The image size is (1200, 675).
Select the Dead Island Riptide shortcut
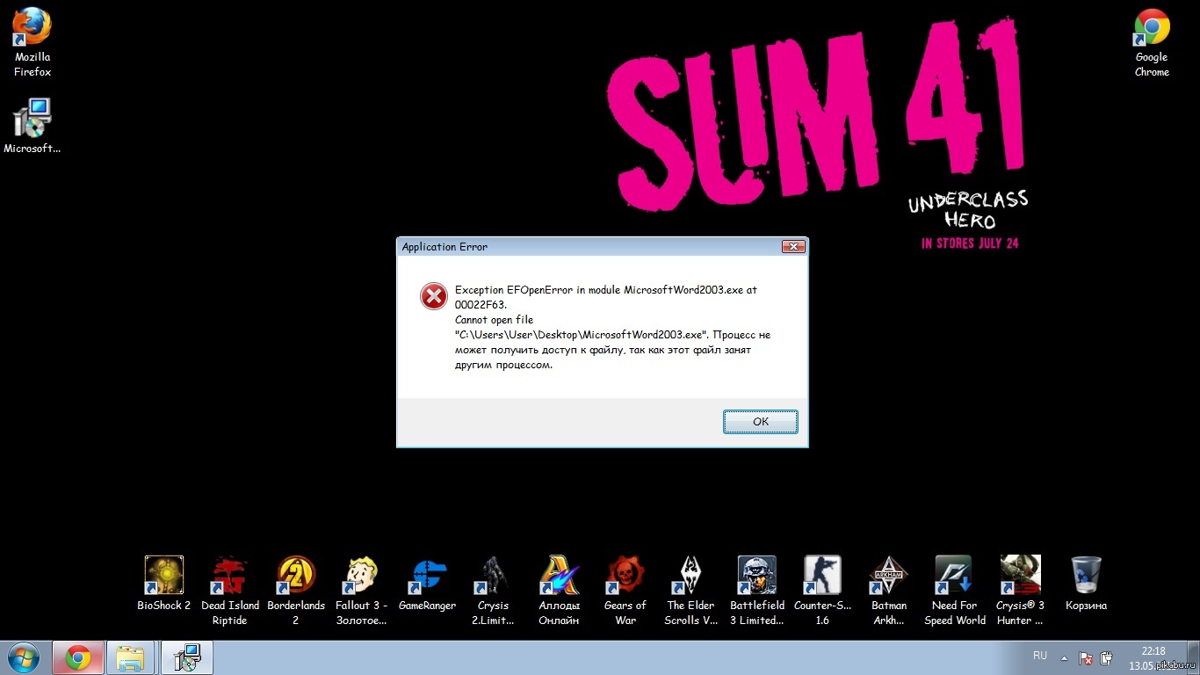(x=230, y=591)
